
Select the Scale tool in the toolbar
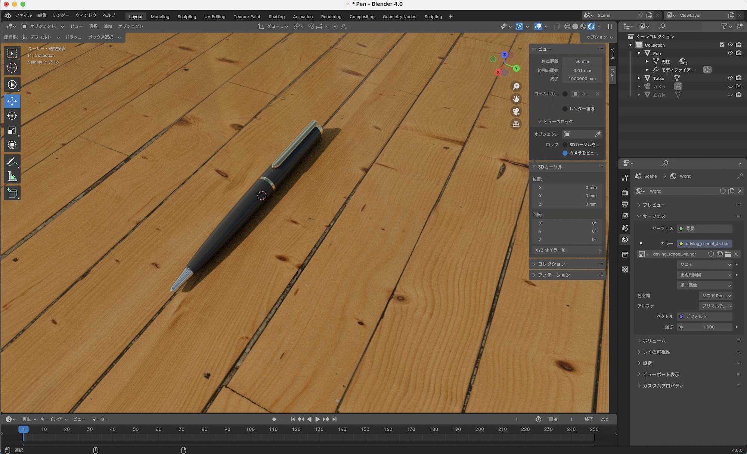12,130
